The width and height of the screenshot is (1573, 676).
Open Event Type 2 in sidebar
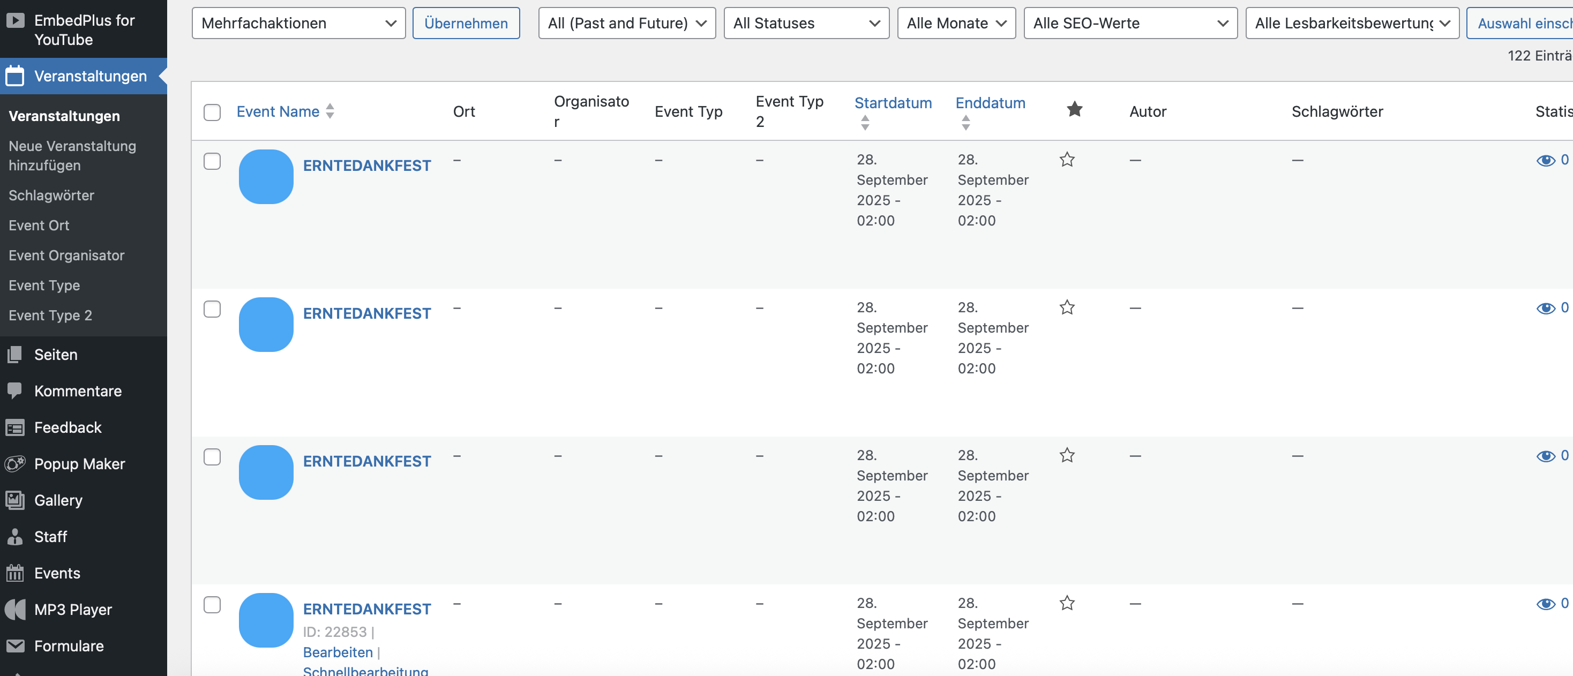(50, 315)
